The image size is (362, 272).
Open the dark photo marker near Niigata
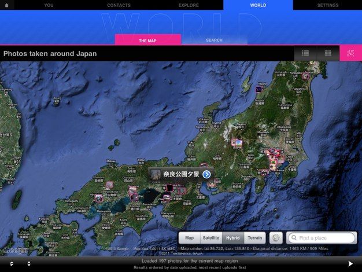tap(259, 90)
